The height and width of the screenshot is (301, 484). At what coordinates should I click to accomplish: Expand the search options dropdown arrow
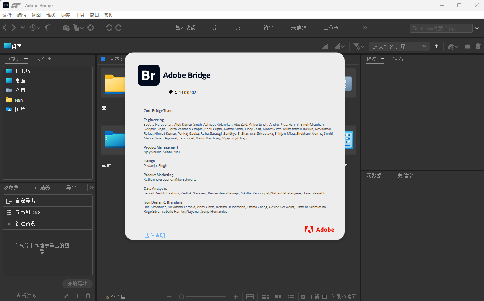tap(477, 28)
